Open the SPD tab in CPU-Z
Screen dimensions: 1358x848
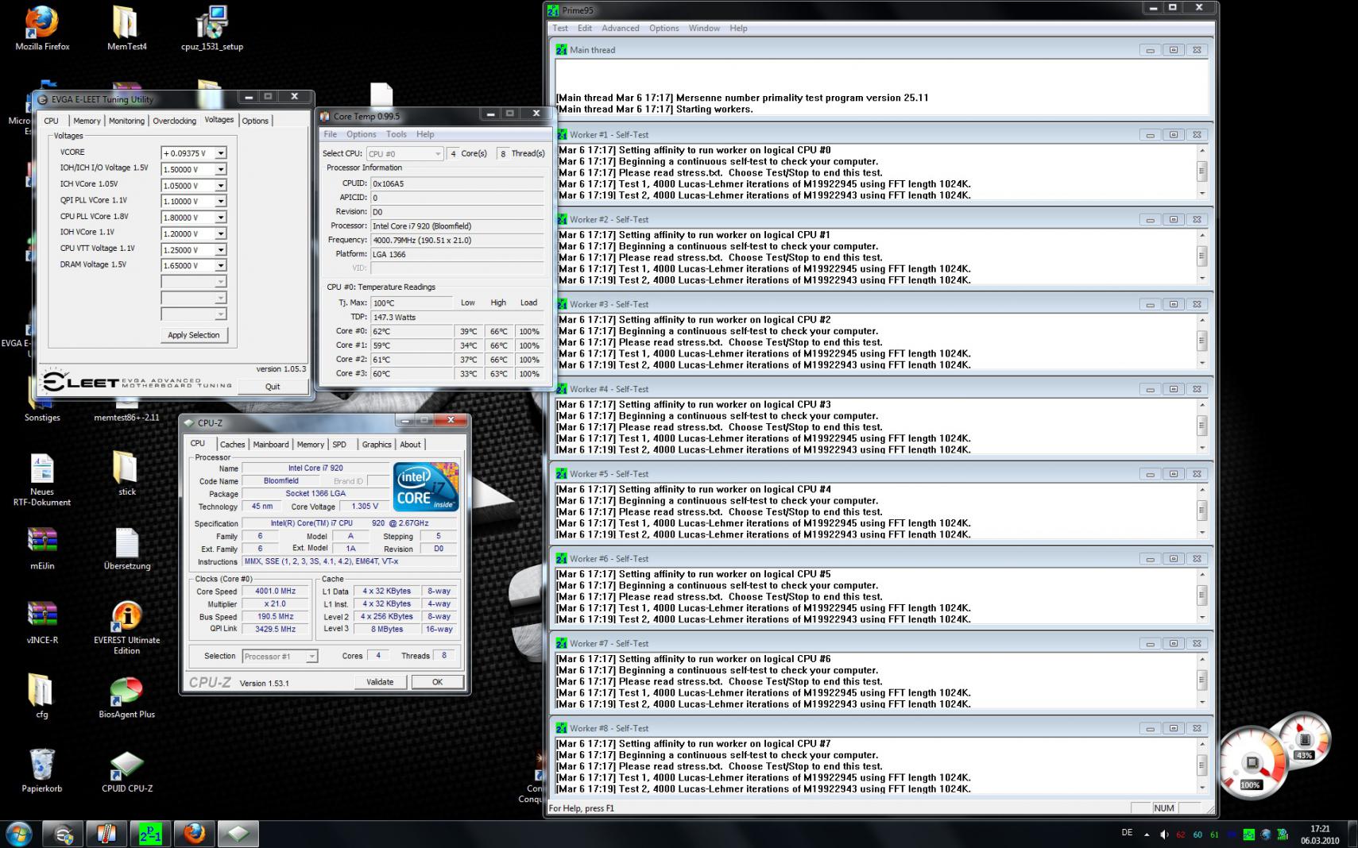pos(339,445)
